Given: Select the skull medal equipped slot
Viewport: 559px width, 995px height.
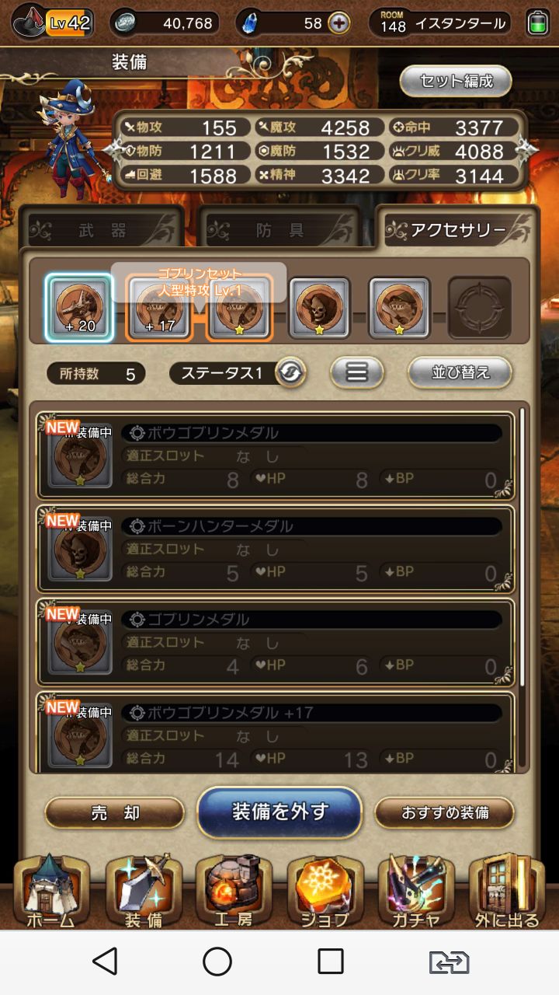Looking at the screenshot, I should pos(320,308).
